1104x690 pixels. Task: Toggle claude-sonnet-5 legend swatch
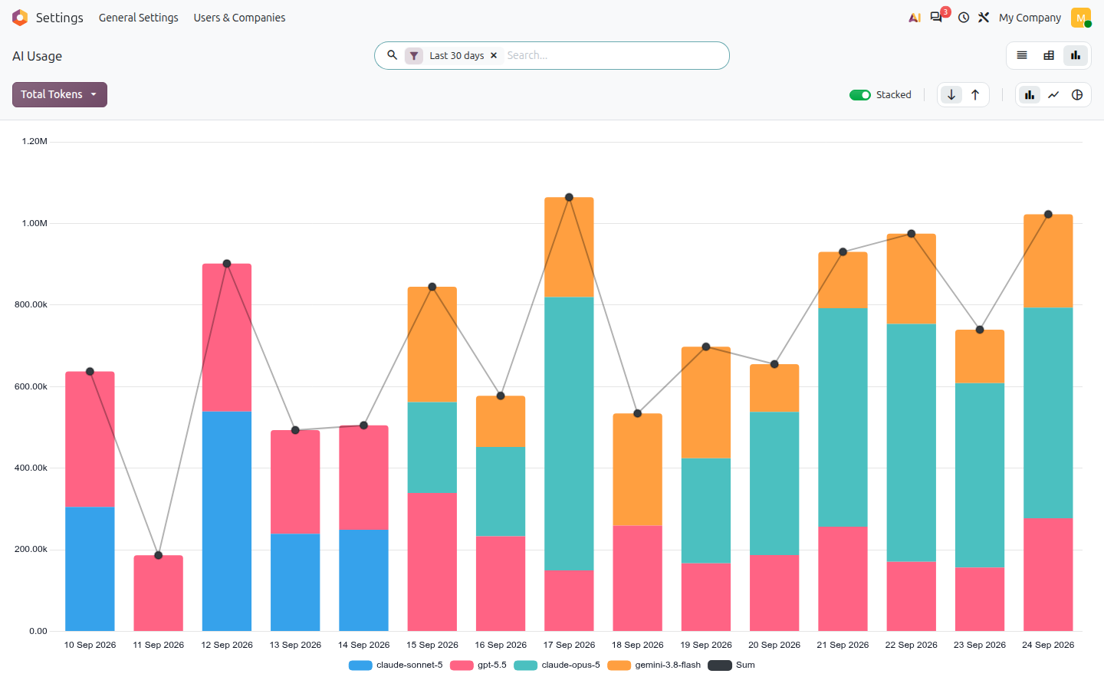pos(360,665)
